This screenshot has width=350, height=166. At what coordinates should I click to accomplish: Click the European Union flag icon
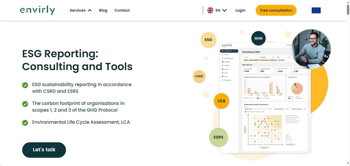tap(316, 10)
